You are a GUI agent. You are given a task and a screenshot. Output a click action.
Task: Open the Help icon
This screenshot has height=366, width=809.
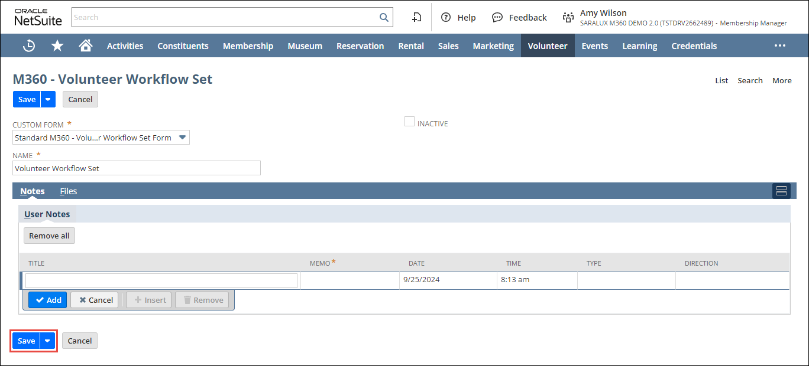tap(446, 18)
